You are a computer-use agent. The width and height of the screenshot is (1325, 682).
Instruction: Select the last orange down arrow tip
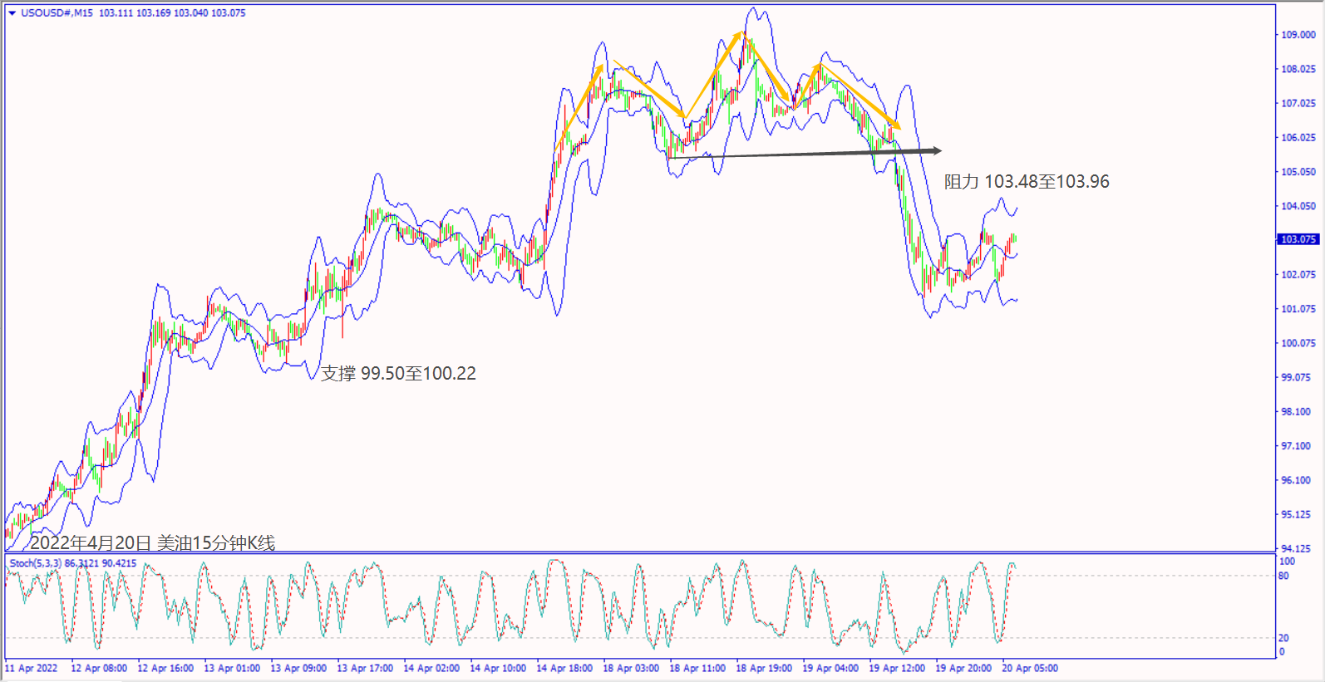point(897,127)
